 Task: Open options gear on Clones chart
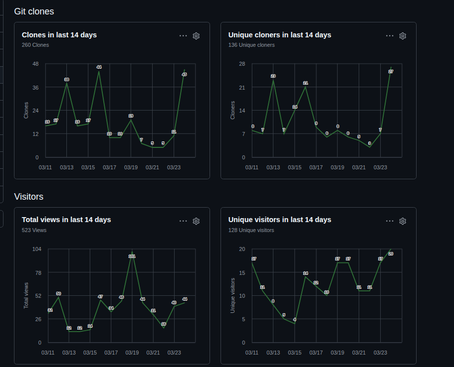(196, 36)
